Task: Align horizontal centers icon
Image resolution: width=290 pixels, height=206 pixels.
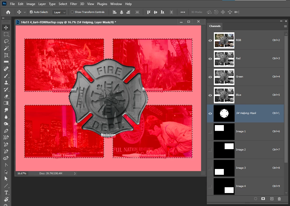Action: point(121,12)
